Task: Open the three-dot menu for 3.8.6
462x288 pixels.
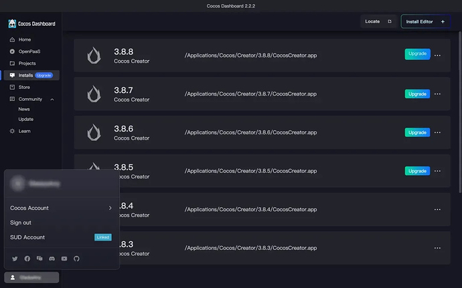Action: [437, 132]
